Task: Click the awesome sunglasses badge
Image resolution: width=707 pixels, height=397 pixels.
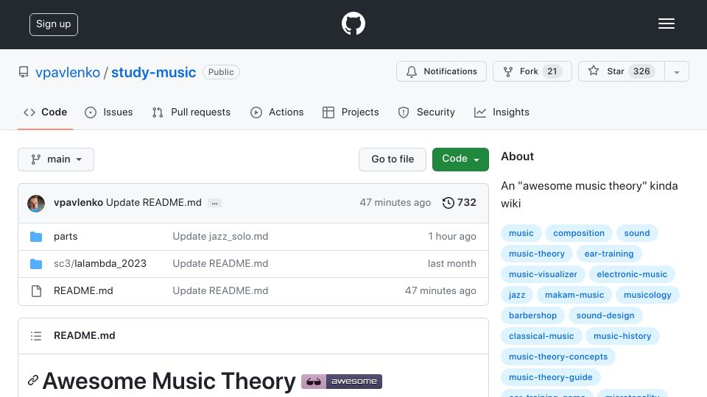Action: (x=341, y=382)
